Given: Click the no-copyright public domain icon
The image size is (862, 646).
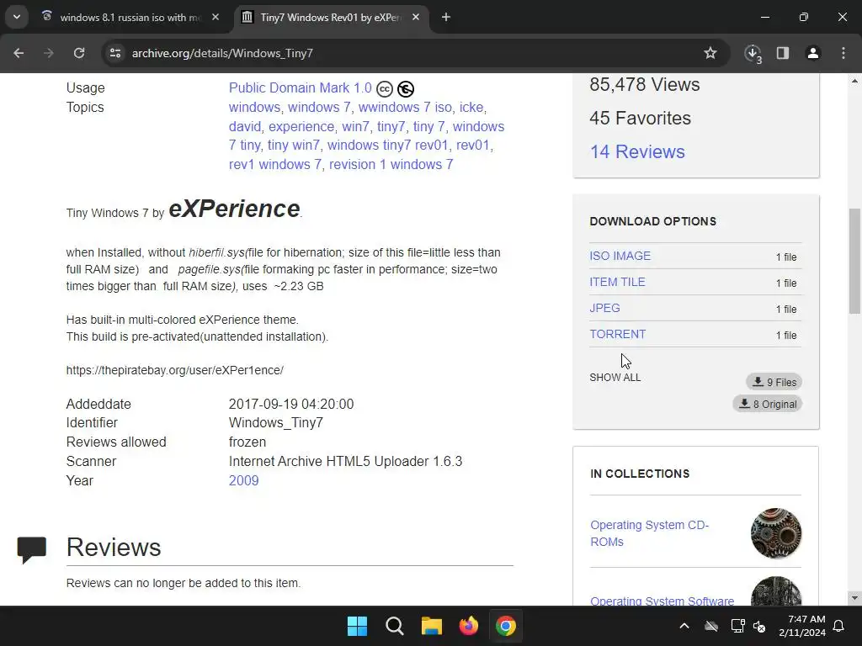Looking at the screenshot, I should tap(406, 89).
